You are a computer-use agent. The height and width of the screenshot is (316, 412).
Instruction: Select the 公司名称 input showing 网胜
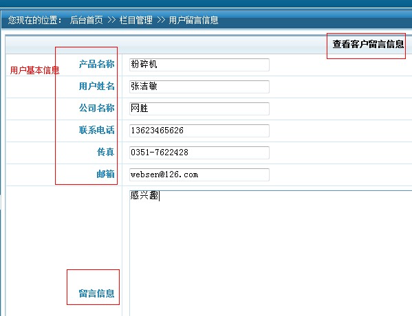pyautogui.click(x=199, y=109)
